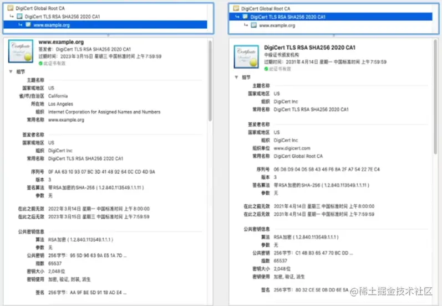Click intermediate CA certificate icon in right tree
The width and height of the screenshot is (442, 306).
coord(245,17)
